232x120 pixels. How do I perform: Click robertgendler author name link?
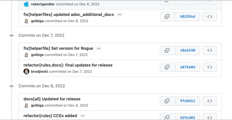[43, 4]
